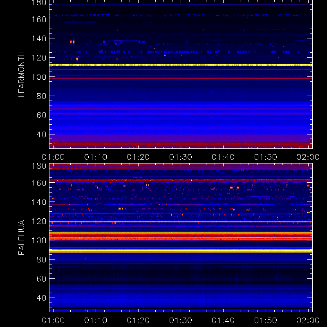Click the red line near 100 in LEARMONTH spectrogram
Image resolution: width=327 pixels, height=327 pixels.
tap(181, 78)
